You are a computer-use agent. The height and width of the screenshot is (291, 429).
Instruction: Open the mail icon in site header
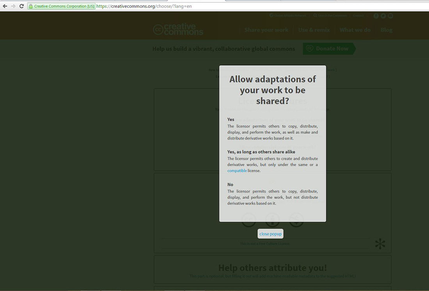coord(390,16)
